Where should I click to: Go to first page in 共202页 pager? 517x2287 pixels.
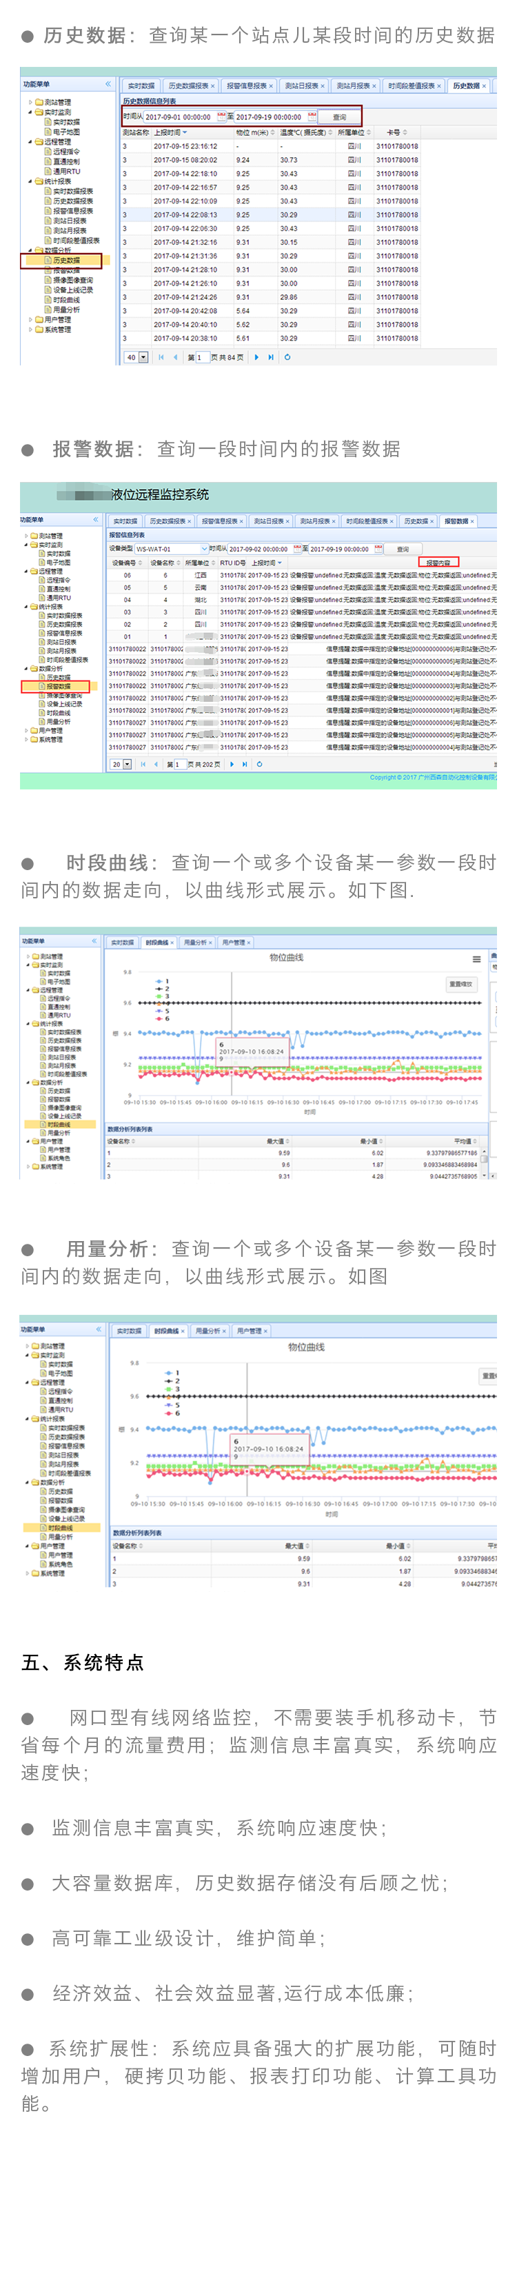(x=143, y=763)
